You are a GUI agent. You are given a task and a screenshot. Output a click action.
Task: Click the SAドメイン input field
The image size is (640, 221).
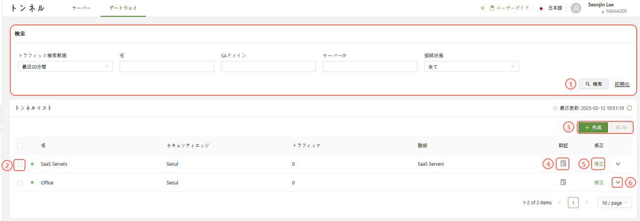(268, 66)
